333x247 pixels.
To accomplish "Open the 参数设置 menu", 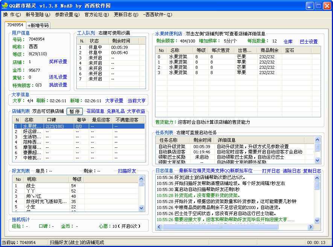I will (67, 15).
